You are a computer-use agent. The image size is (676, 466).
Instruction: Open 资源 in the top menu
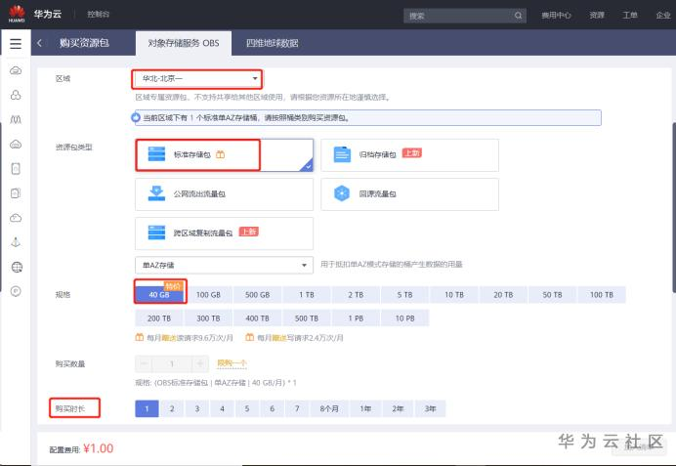[597, 16]
